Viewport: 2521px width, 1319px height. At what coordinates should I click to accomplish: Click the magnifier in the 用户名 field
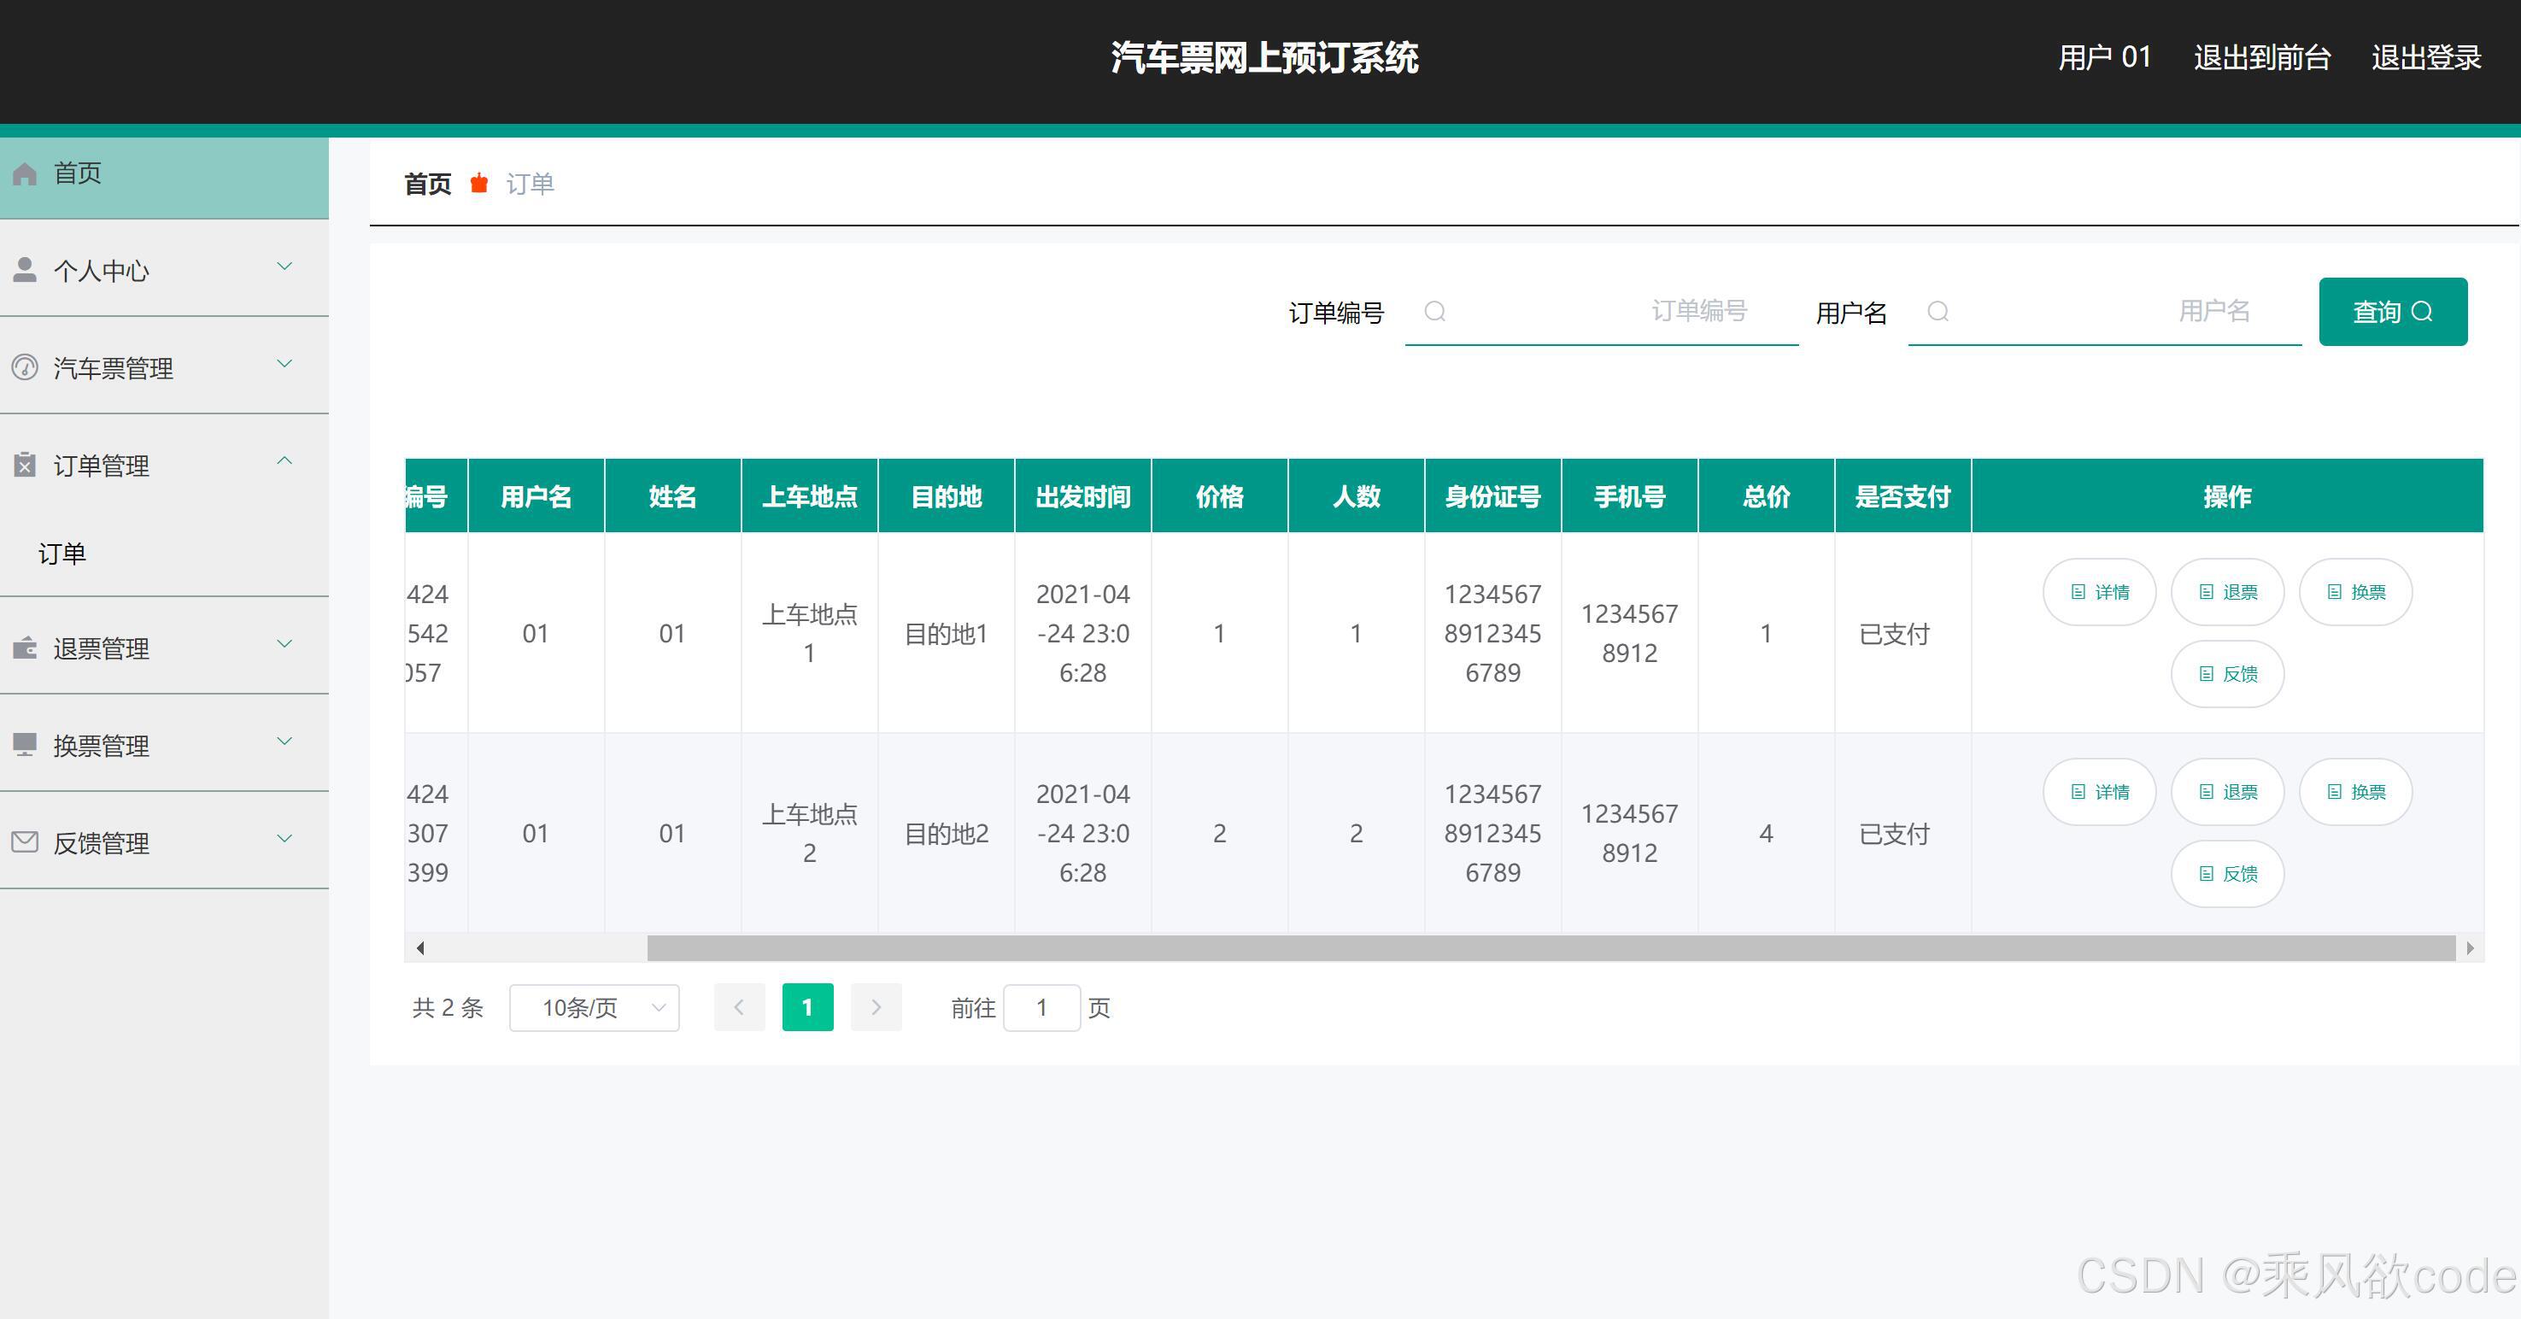1938,311
